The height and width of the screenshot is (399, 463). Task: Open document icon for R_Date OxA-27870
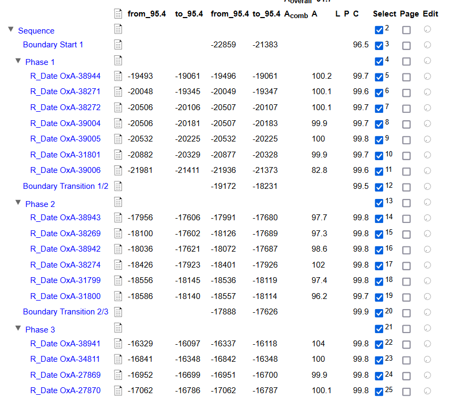tap(118, 390)
